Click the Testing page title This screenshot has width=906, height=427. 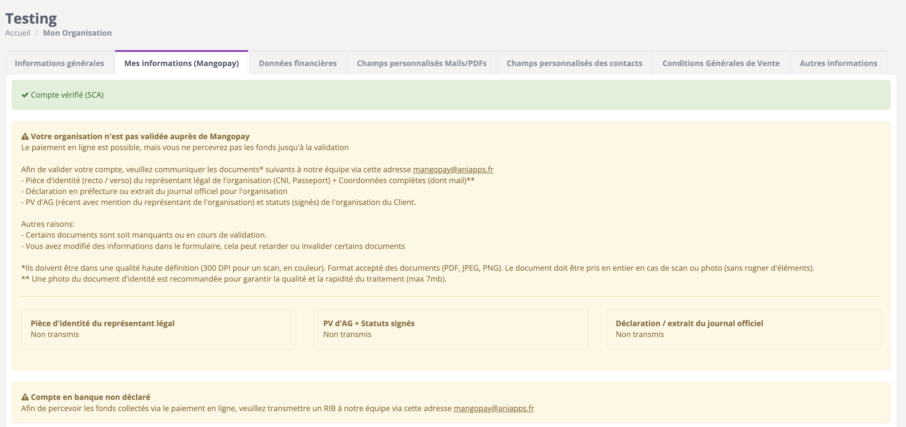[31, 18]
